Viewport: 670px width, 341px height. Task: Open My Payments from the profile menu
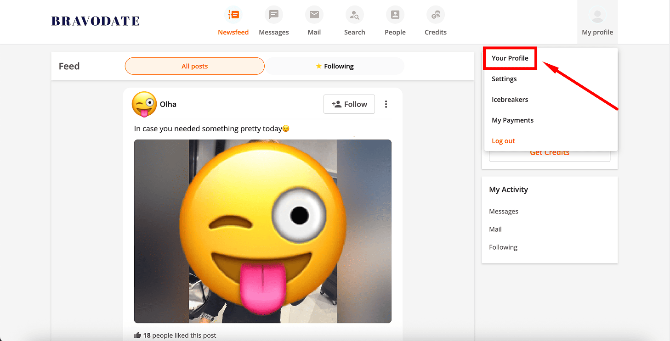click(512, 120)
